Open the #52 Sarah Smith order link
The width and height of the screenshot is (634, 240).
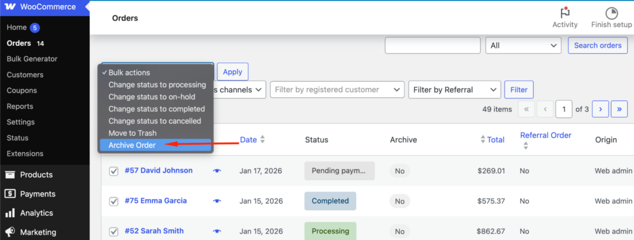pyautogui.click(x=154, y=231)
